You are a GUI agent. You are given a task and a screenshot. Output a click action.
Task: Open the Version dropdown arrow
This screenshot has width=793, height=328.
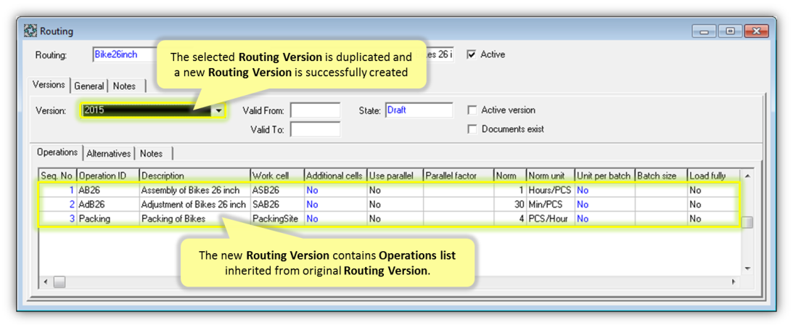pyautogui.click(x=218, y=110)
